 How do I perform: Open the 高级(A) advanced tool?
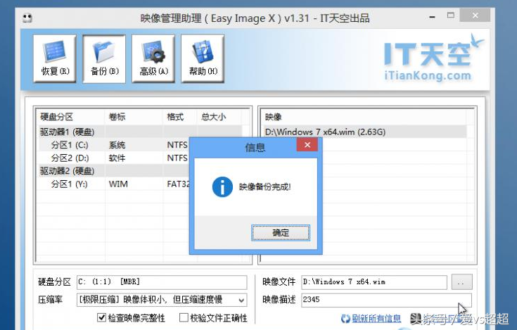click(x=153, y=58)
